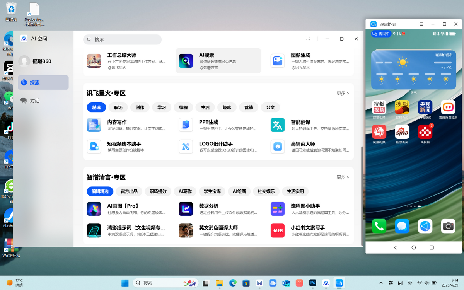Select the 官方出品 tab
Viewport: 464px width, 290px height.
pos(129,191)
